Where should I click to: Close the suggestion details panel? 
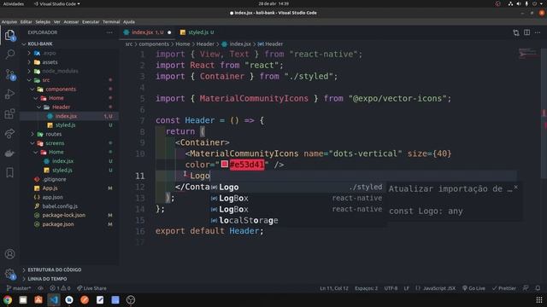point(516,188)
